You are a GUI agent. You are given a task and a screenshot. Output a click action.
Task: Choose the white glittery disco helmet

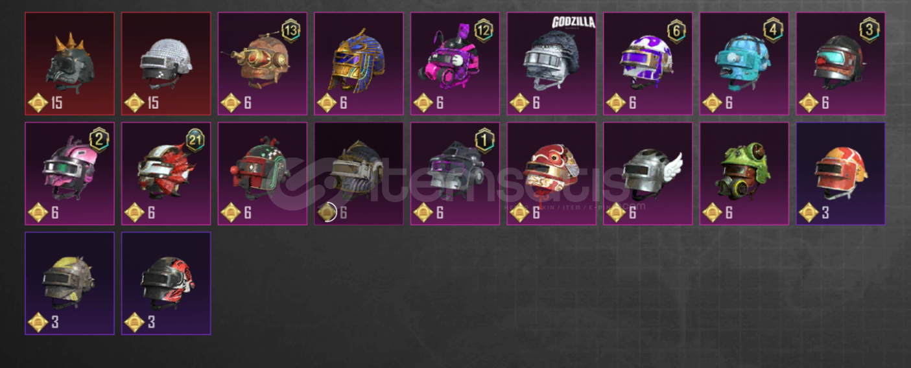click(x=166, y=63)
